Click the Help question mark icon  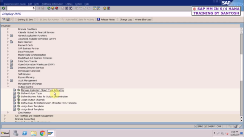pyautogui.click(x=104, y=8)
